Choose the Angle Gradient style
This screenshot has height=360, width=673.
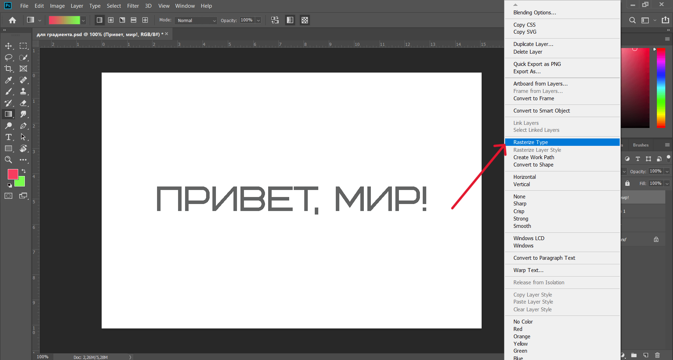tap(122, 20)
